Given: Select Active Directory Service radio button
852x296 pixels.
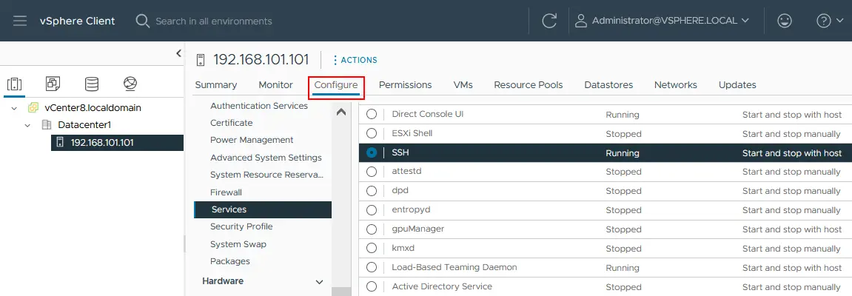Looking at the screenshot, I should coord(372,287).
